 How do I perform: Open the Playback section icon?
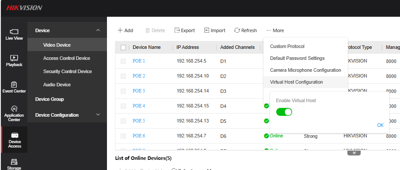tap(14, 58)
